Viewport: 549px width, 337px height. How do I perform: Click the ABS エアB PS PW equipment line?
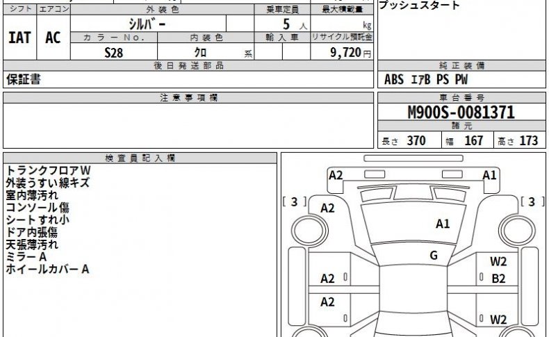[426, 79]
